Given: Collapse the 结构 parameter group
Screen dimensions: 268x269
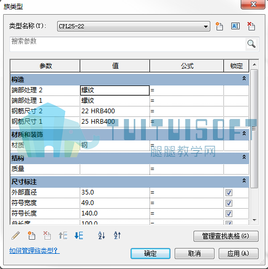Looking at the screenshot, I should click(x=244, y=157).
